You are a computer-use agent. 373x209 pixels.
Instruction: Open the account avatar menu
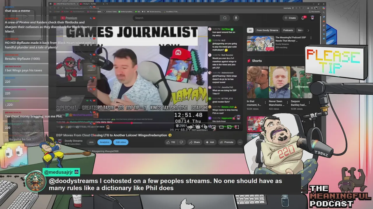point(312,18)
